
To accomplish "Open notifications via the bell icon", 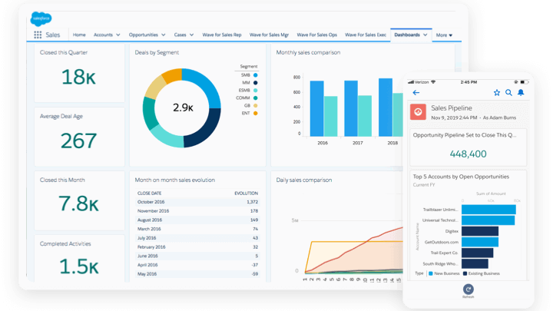I will click(521, 93).
